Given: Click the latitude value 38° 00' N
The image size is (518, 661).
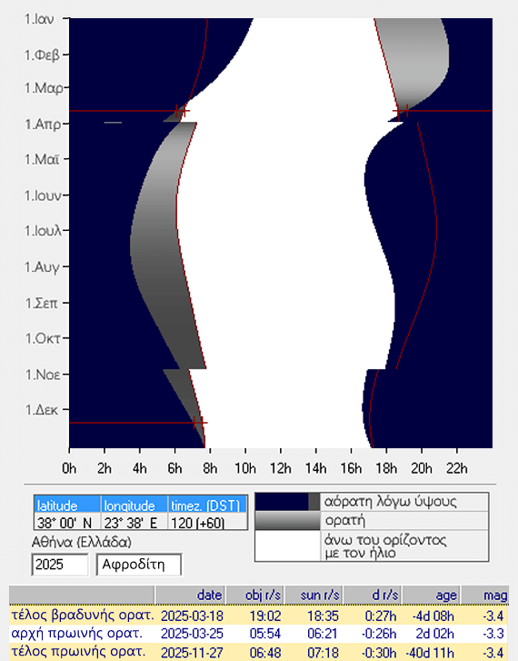Looking at the screenshot, I should pyautogui.click(x=67, y=522).
